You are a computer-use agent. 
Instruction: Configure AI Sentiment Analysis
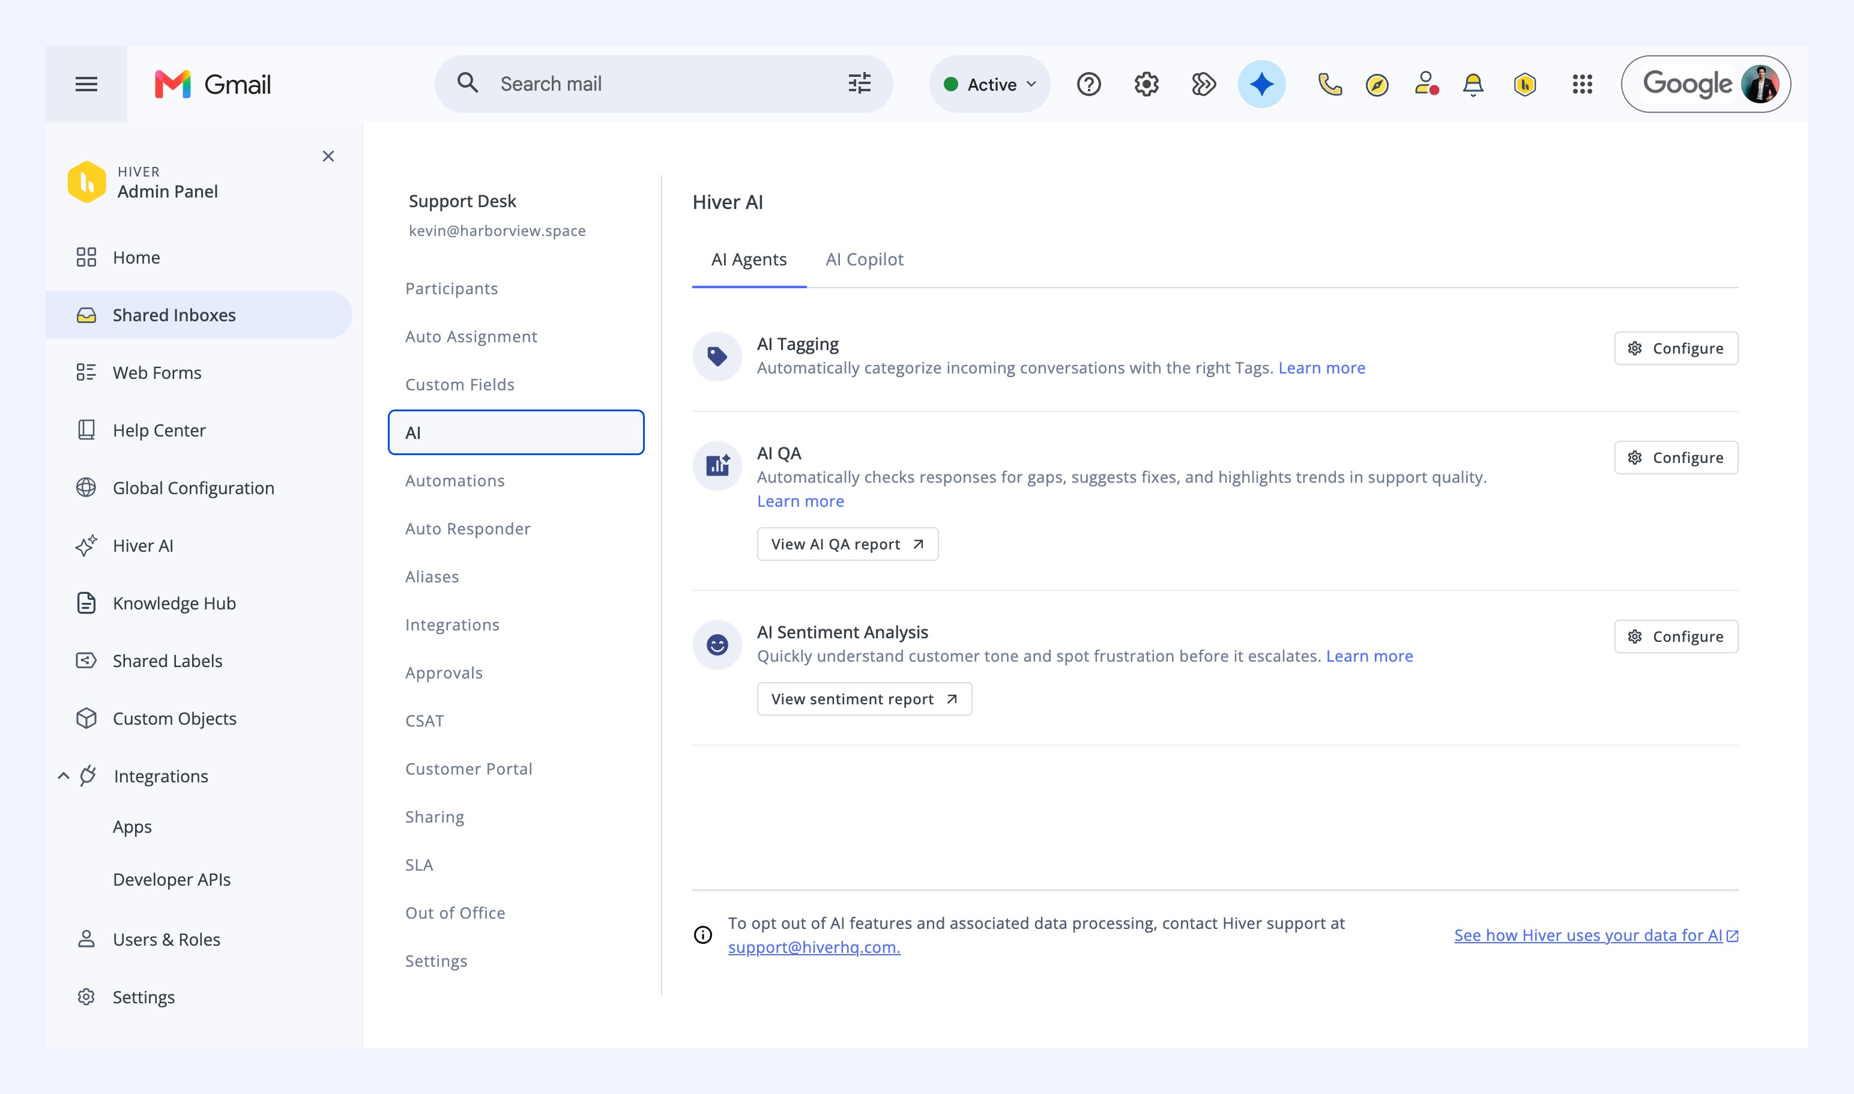pyautogui.click(x=1676, y=636)
